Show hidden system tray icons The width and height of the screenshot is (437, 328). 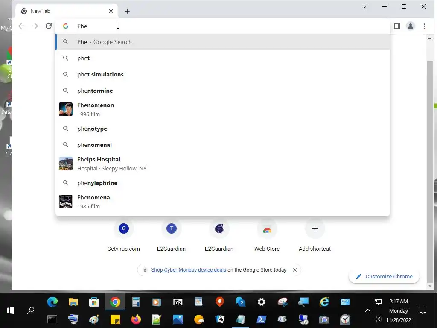click(x=367, y=310)
